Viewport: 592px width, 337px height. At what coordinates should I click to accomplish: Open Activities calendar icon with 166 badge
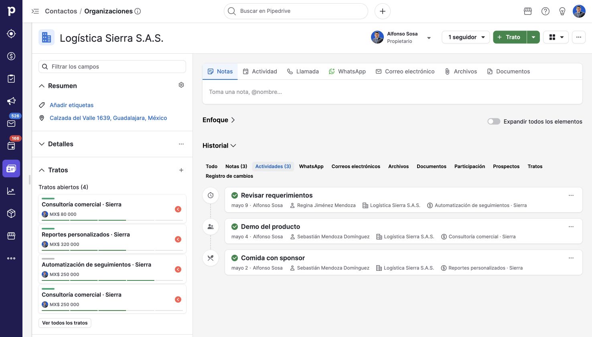click(11, 146)
